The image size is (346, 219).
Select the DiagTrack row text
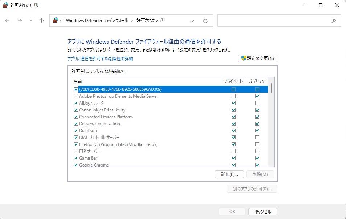tap(88, 130)
